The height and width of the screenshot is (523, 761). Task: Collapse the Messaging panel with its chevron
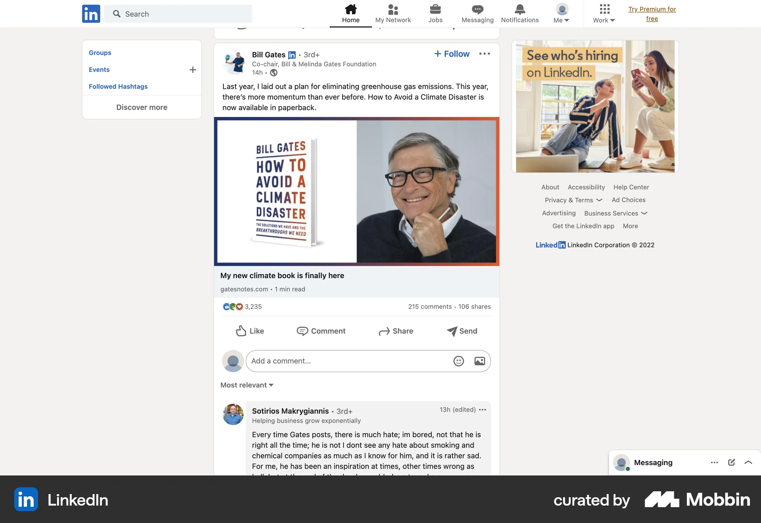[x=748, y=462]
